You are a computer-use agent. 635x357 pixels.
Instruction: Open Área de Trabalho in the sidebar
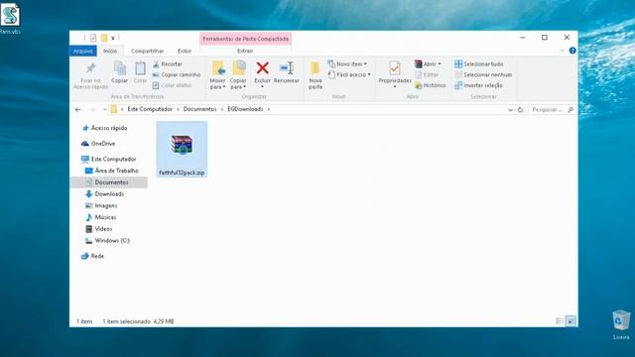(112, 171)
